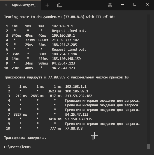Minimize the terminal window
Screen dimensions: 154x155
122,5
